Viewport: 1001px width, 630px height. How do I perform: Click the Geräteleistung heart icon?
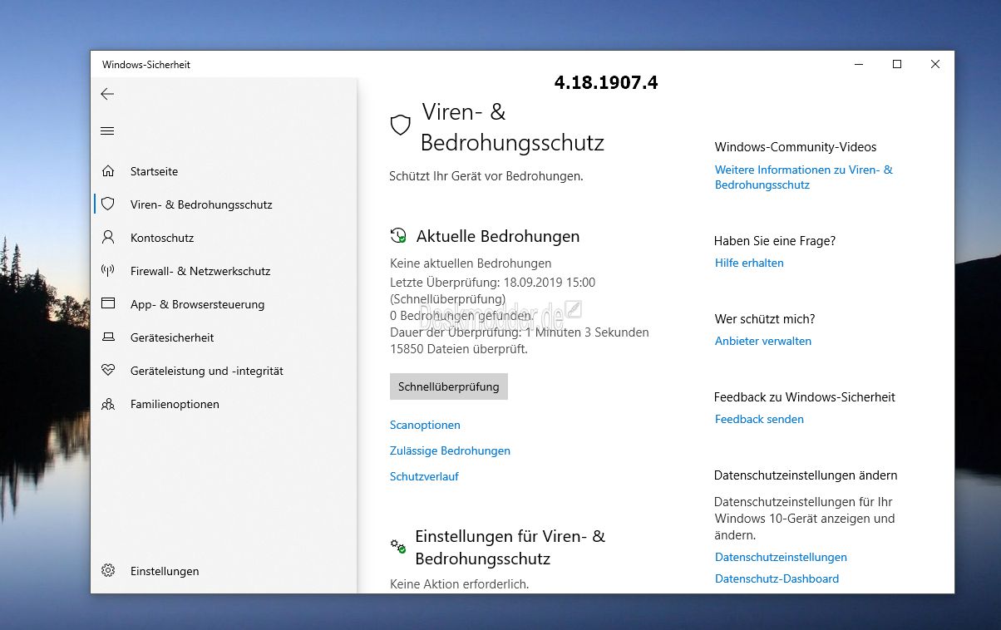107,371
